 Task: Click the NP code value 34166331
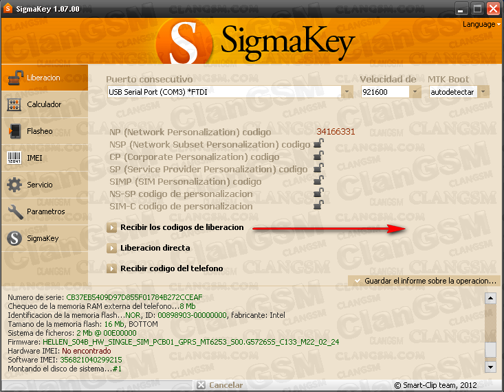point(336,132)
